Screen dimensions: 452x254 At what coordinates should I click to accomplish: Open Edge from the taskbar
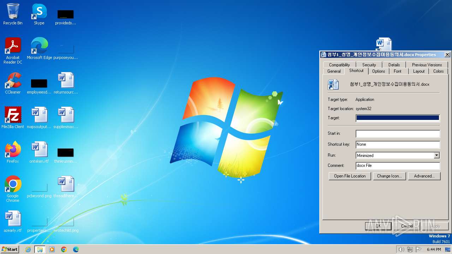point(76,249)
